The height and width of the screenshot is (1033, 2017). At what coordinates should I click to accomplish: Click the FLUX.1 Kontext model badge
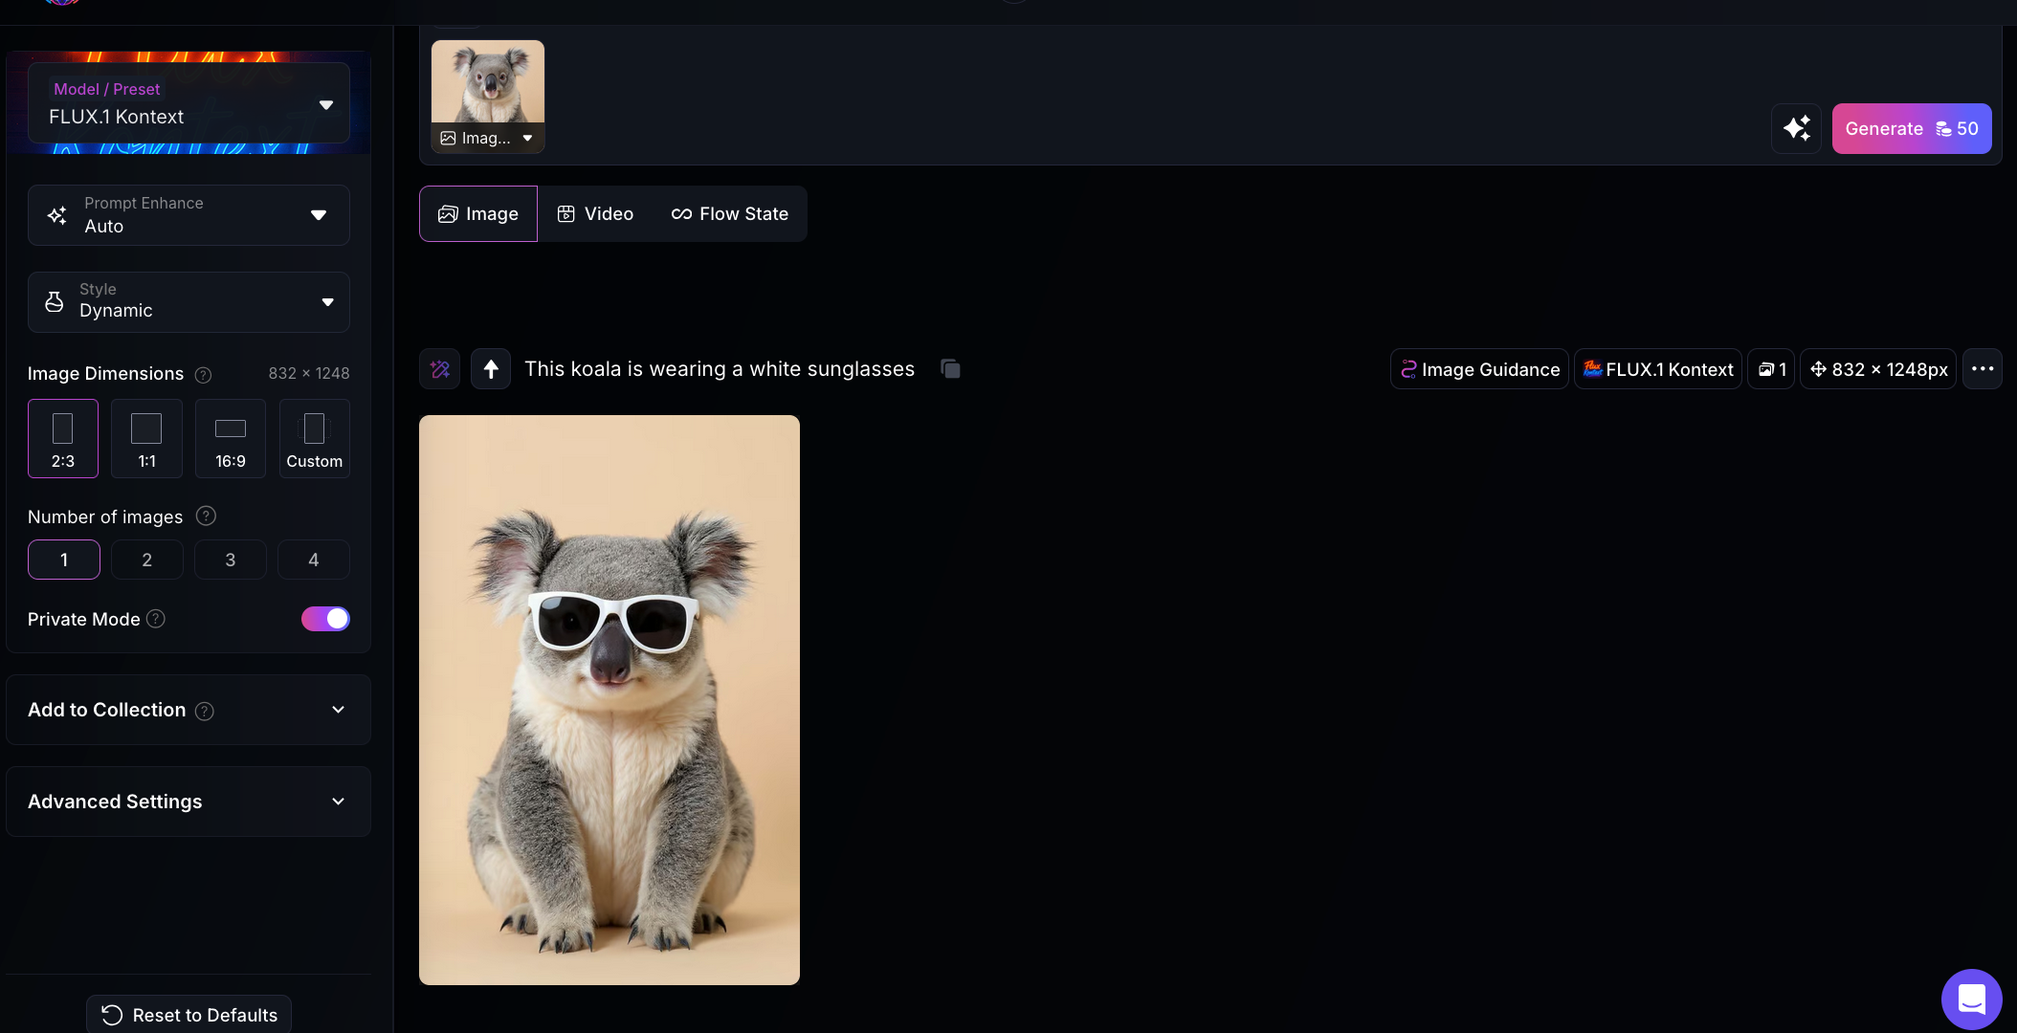pyautogui.click(x=1658, y=369)
